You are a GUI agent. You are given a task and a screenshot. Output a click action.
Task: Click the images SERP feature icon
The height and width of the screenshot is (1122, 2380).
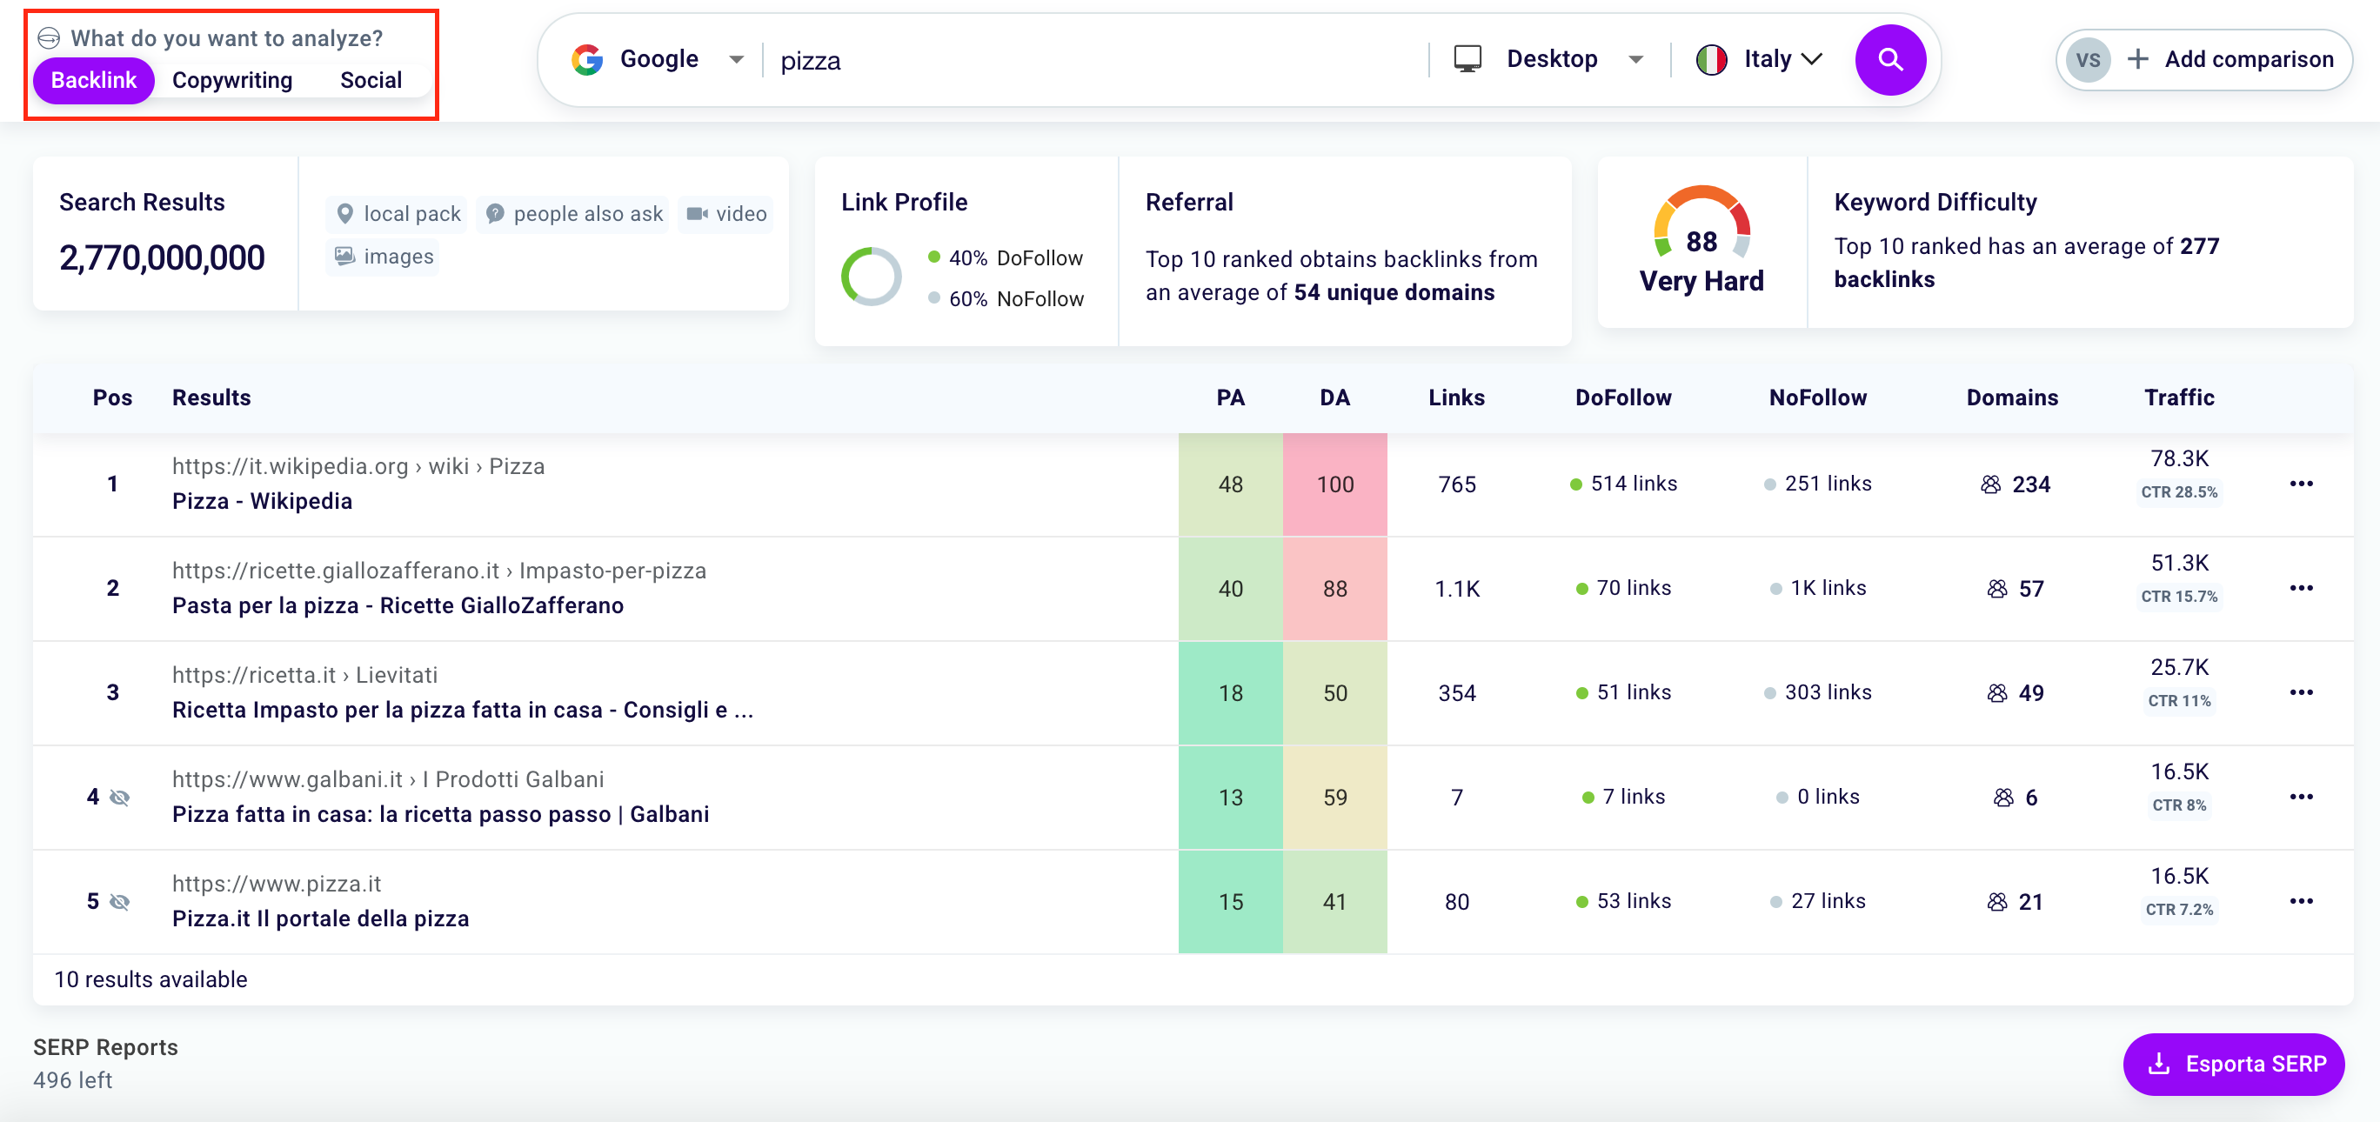coord(344,256)
